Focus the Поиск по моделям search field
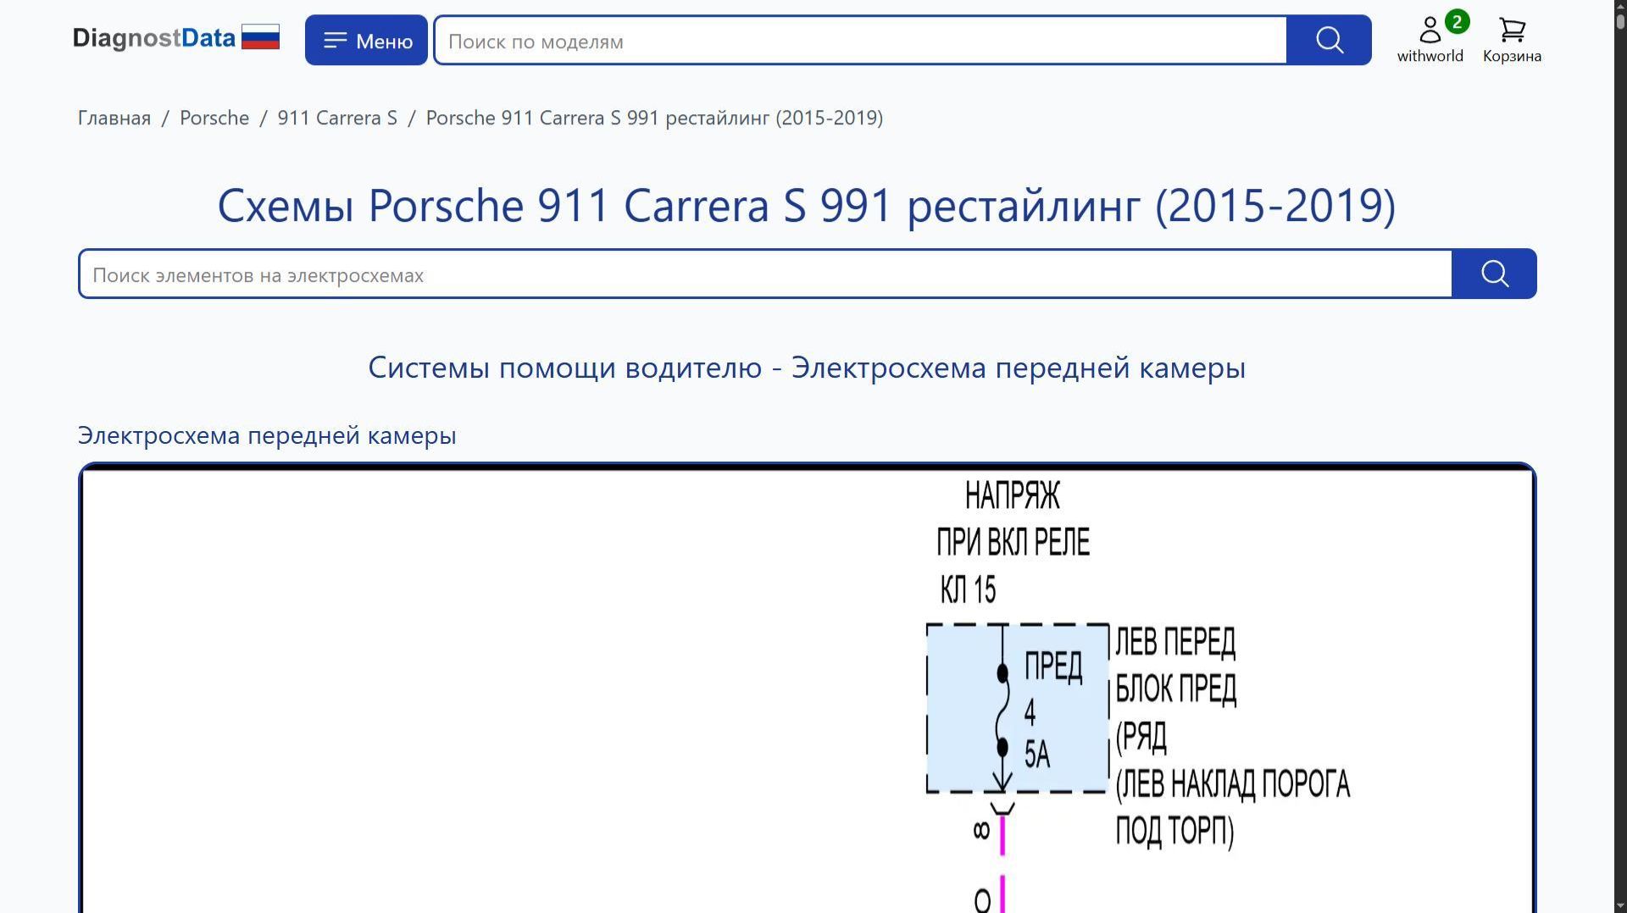This screenshot has height=913, width=1627. pos(860,40)
